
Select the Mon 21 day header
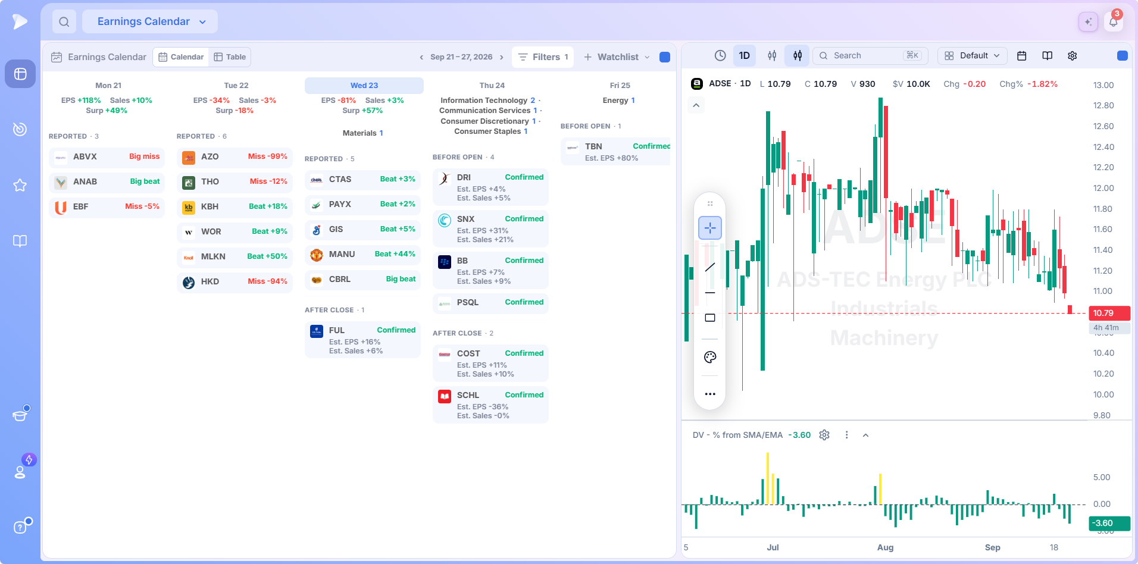coord(108,86)
